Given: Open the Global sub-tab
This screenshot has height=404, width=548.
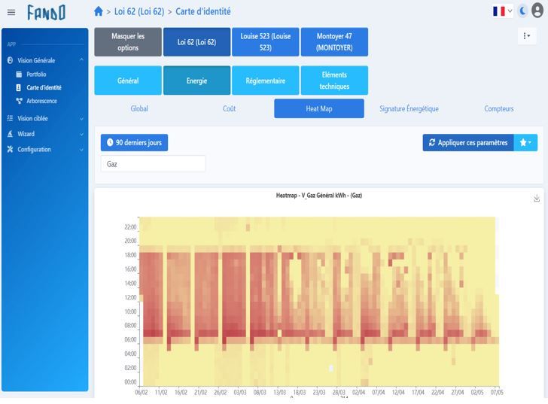Looking at the screenshot, I should (139, 108).
